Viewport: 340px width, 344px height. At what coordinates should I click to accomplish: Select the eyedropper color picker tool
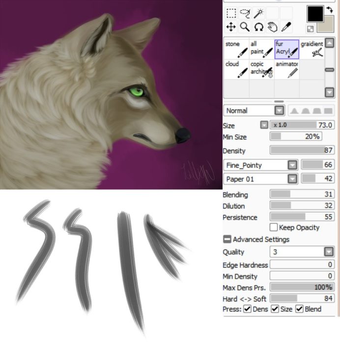coord(286,27)
